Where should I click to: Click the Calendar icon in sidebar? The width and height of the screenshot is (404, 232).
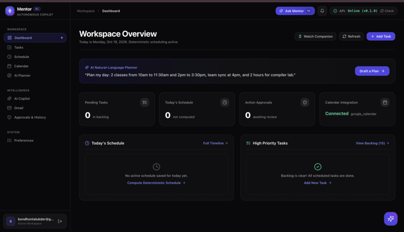pos(10,66)
